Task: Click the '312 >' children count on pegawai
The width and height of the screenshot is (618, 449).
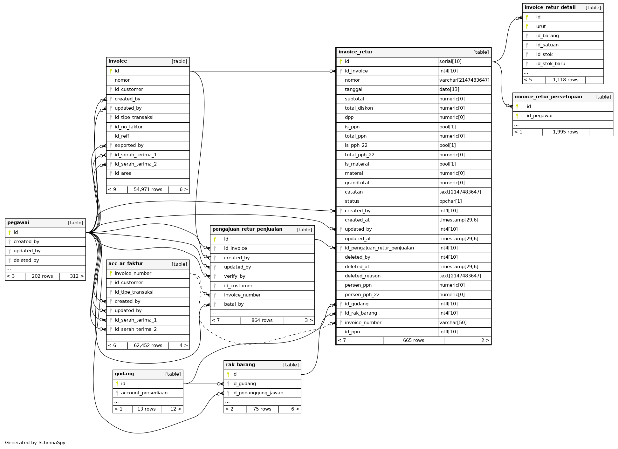Action: [x=76, y=276]
